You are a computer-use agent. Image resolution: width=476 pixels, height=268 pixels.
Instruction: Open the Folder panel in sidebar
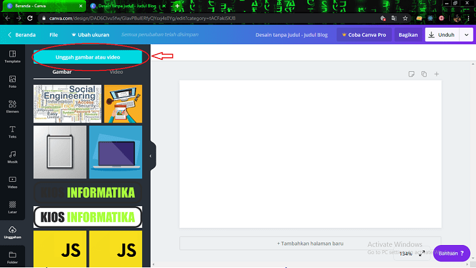point(12,257)
